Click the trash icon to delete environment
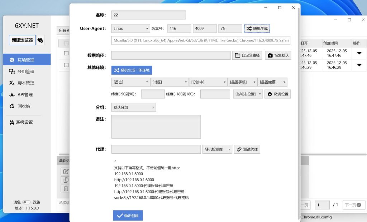This screenshot has width=367, height=222. tap(66, 188)
